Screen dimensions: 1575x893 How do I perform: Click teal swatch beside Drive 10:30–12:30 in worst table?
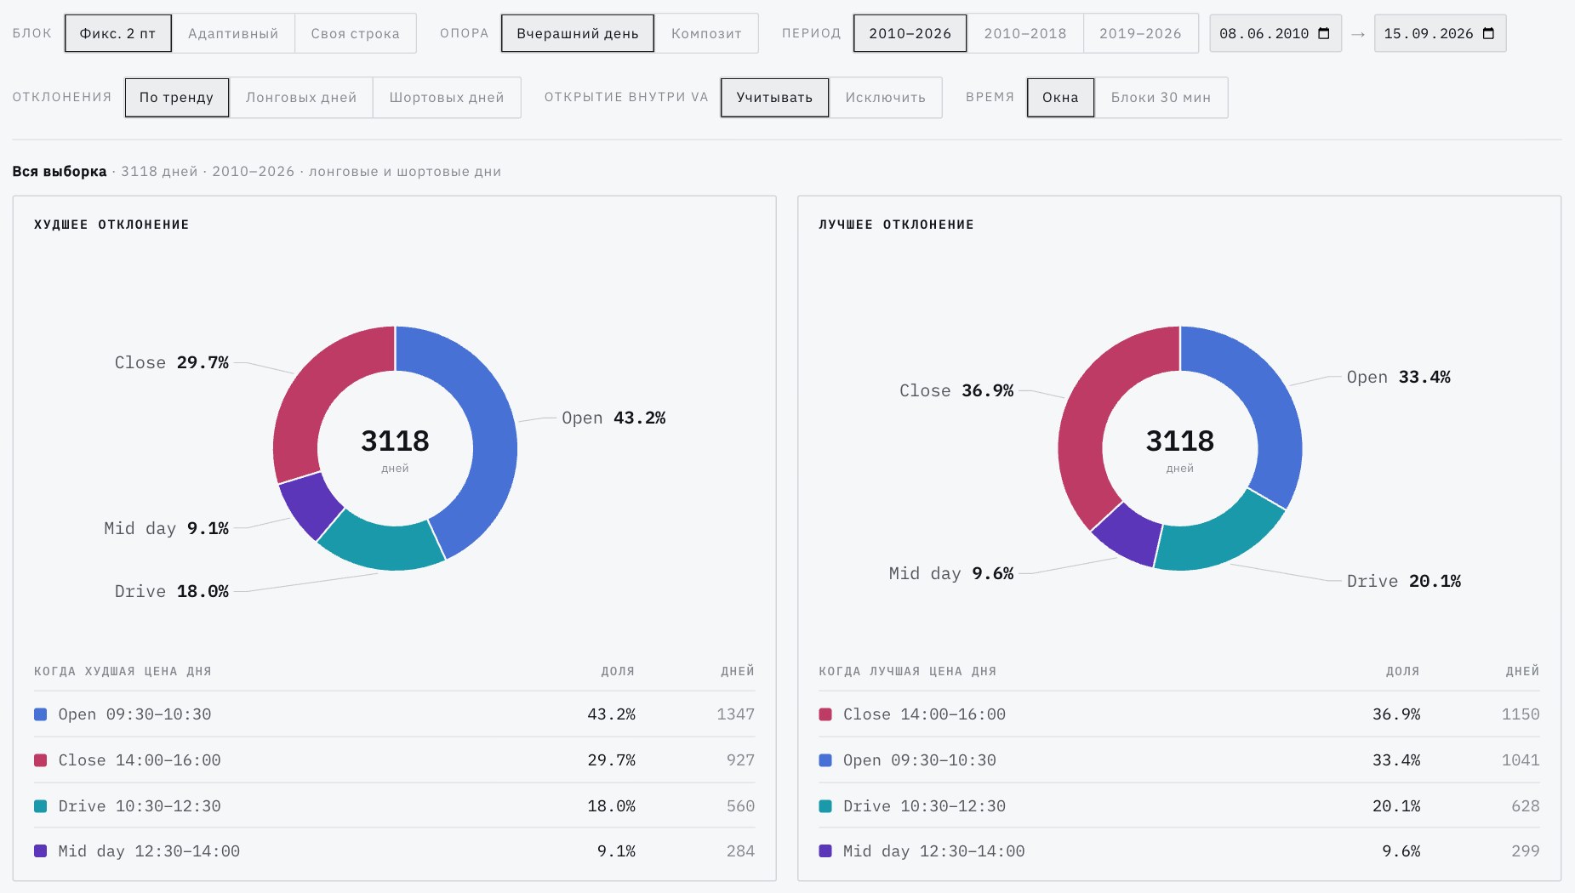click(x=40, y=806)
